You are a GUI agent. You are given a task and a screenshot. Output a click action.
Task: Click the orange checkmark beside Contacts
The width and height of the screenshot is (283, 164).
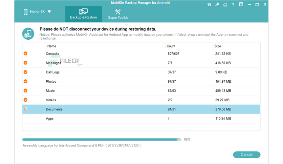pos(25,54)
